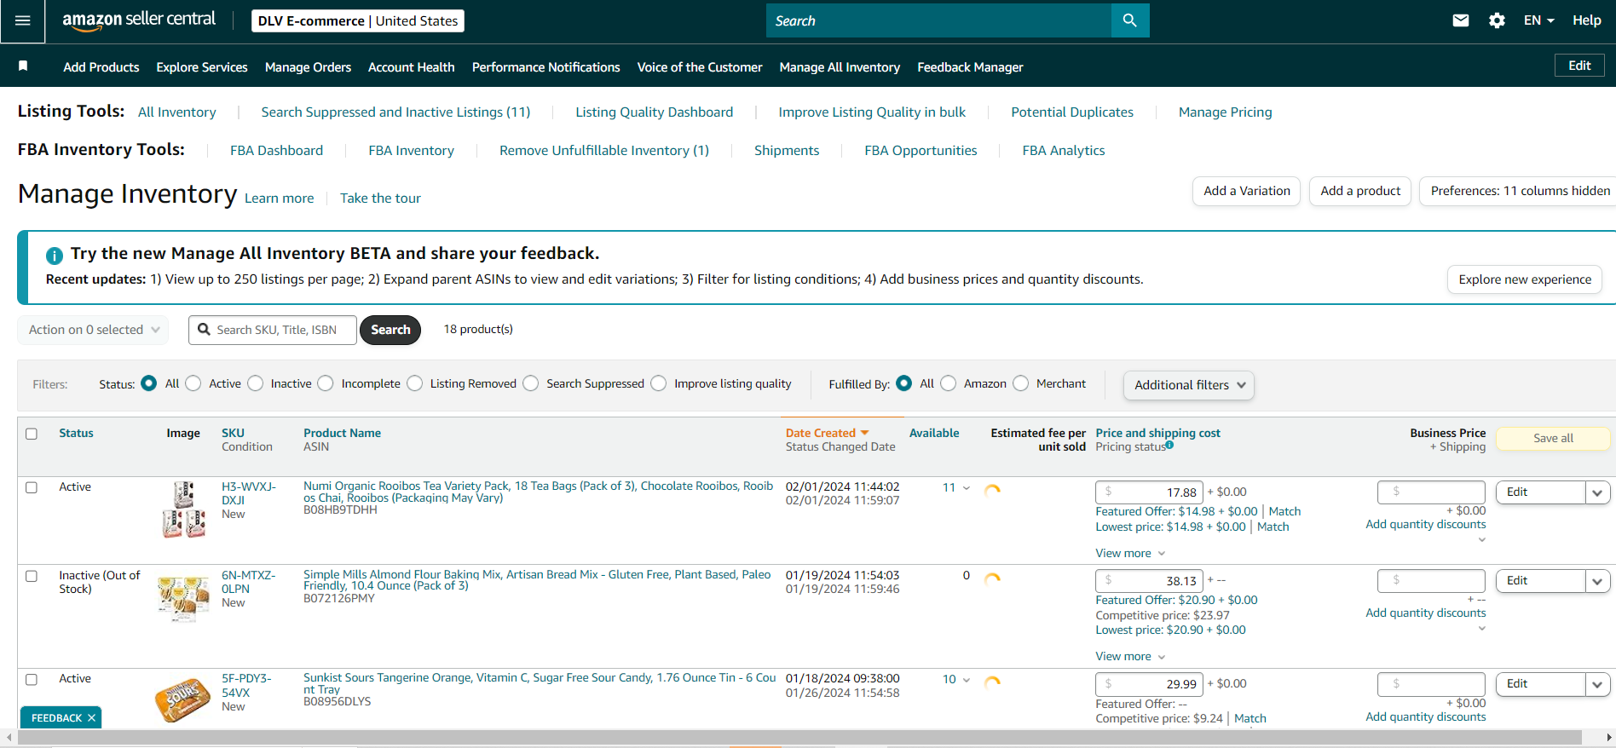Click price field showing 17.88
1616x748 pixels.
coord(1150,492)
